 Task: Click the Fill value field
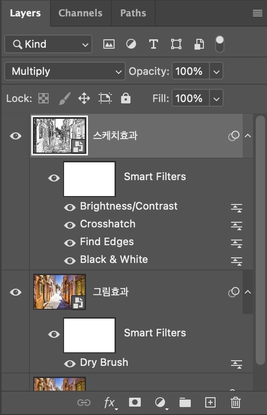click(191, 98)
